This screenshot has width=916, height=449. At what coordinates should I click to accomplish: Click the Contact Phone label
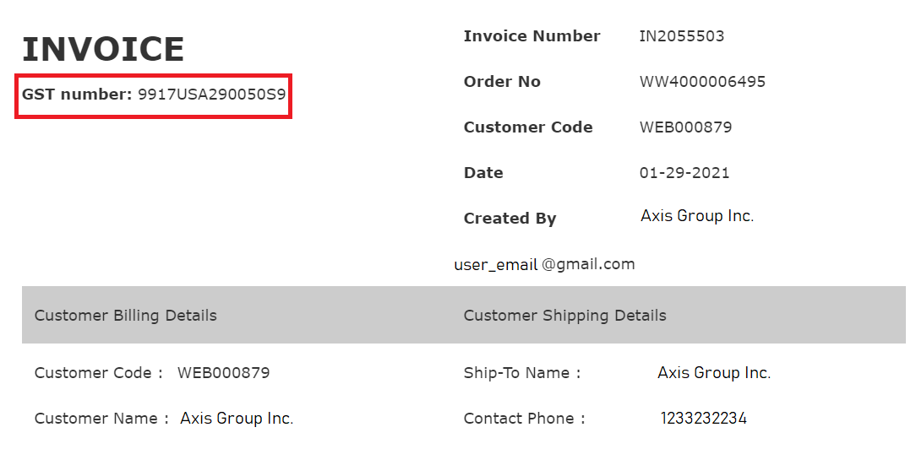coord(524,419)
